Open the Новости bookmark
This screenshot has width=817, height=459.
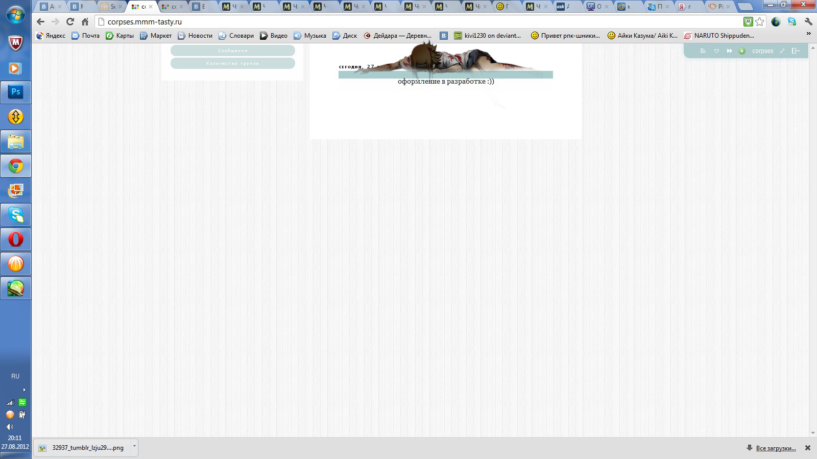point(195,36)
